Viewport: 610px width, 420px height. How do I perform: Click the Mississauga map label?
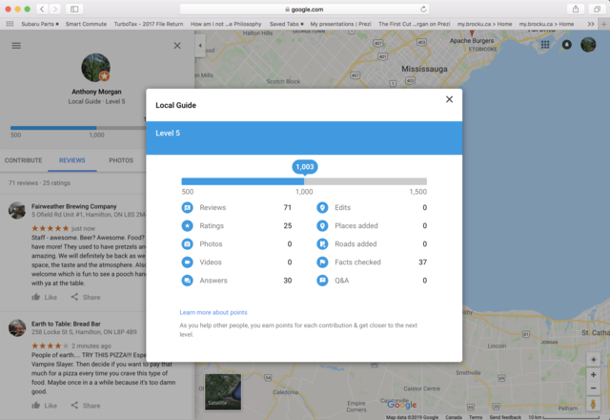pyautogui.click(x=424, y=69)
